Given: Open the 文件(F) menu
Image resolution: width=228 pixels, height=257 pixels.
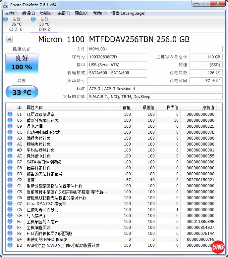Looking at the screenshot, I should coord(11,13).
